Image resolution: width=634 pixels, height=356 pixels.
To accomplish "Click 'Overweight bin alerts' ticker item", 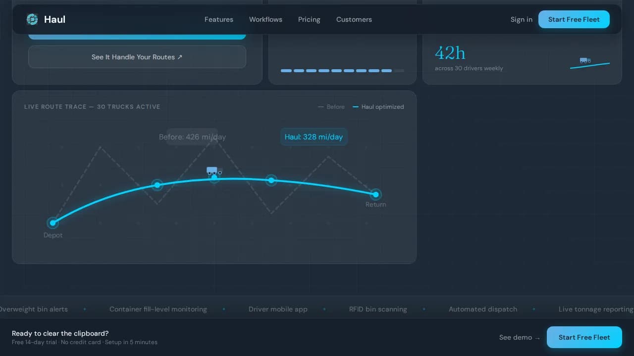I will click(34, 309).
